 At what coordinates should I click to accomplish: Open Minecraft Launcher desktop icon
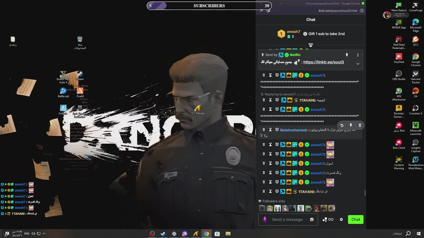point(416,128)
